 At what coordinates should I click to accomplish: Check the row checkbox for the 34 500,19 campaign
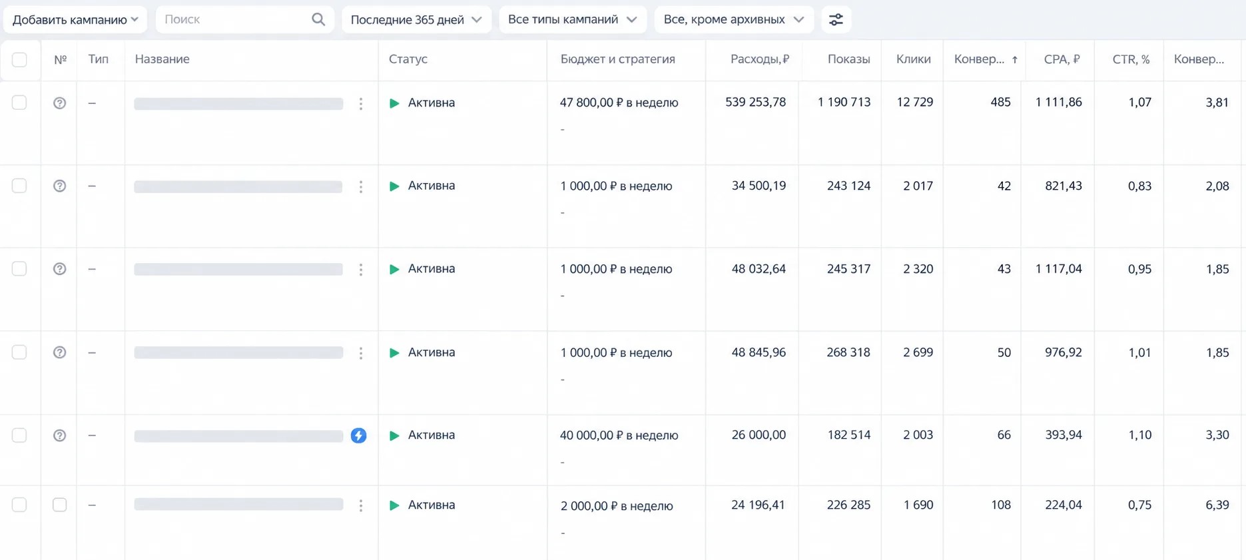(19, 186)
